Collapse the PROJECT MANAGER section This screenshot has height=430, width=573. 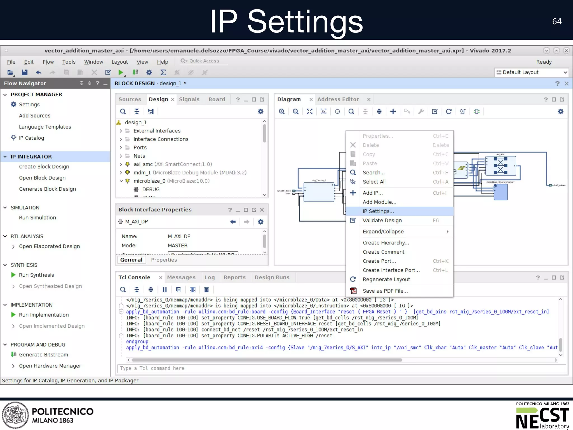pos(5,95)
